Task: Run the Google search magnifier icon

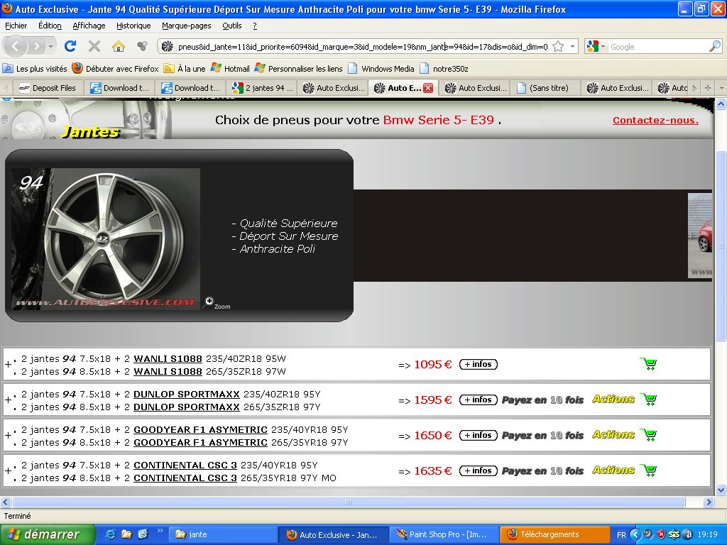Action: pos(714,46)
